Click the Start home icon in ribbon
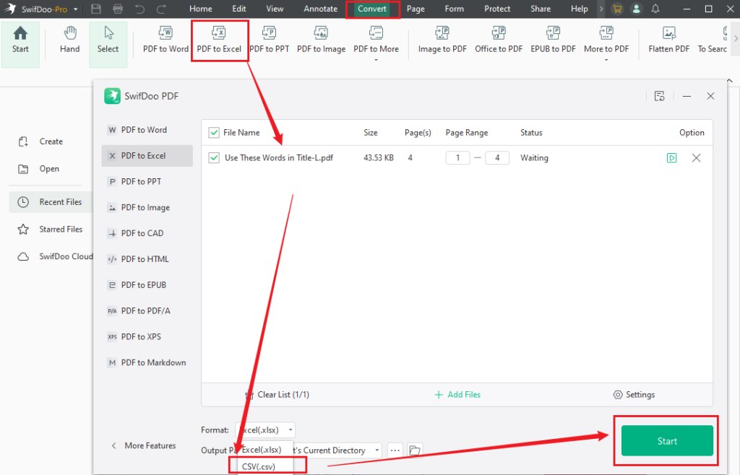This screenshot has height=475, width=740. point(20,44)
